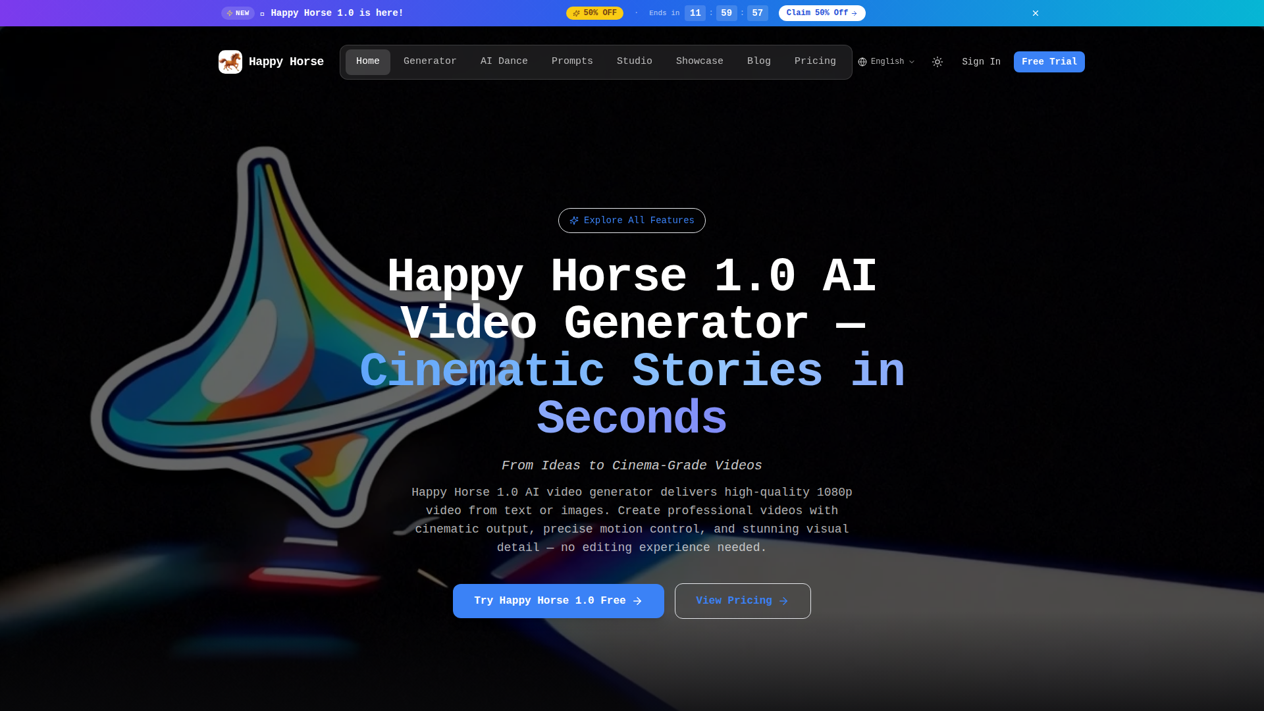Toggle light/dark theme sun icon
The image size is (1264, 711).
(937, 62)
